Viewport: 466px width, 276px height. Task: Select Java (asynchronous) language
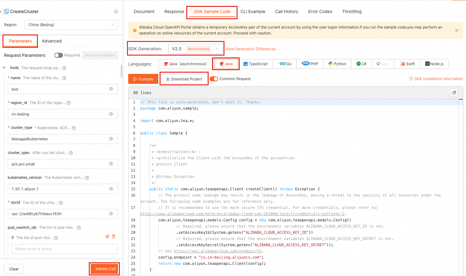pyautogui.click(x=185, y=64)
